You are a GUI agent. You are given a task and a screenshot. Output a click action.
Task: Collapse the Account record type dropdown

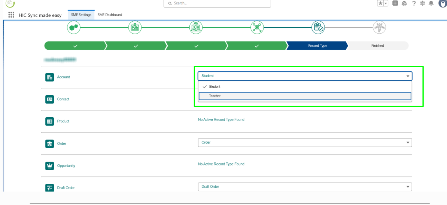[305, 76]
